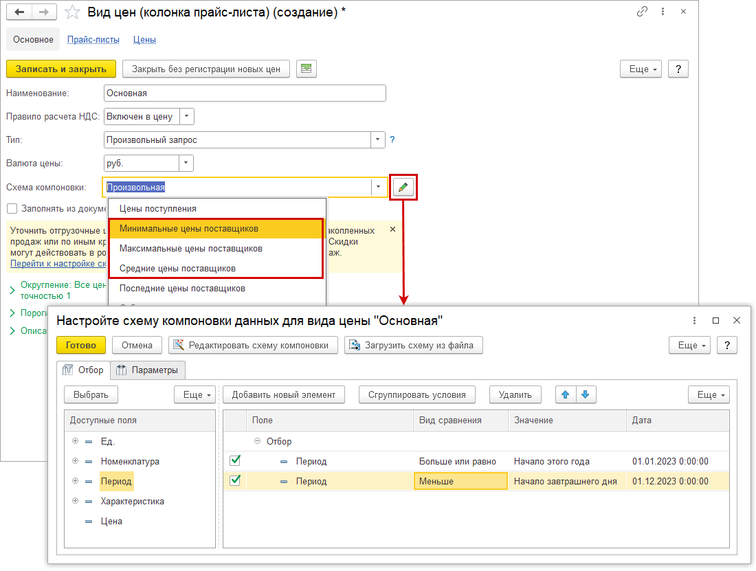Click the green table icon in toolbar

click(x=306, y=69)
